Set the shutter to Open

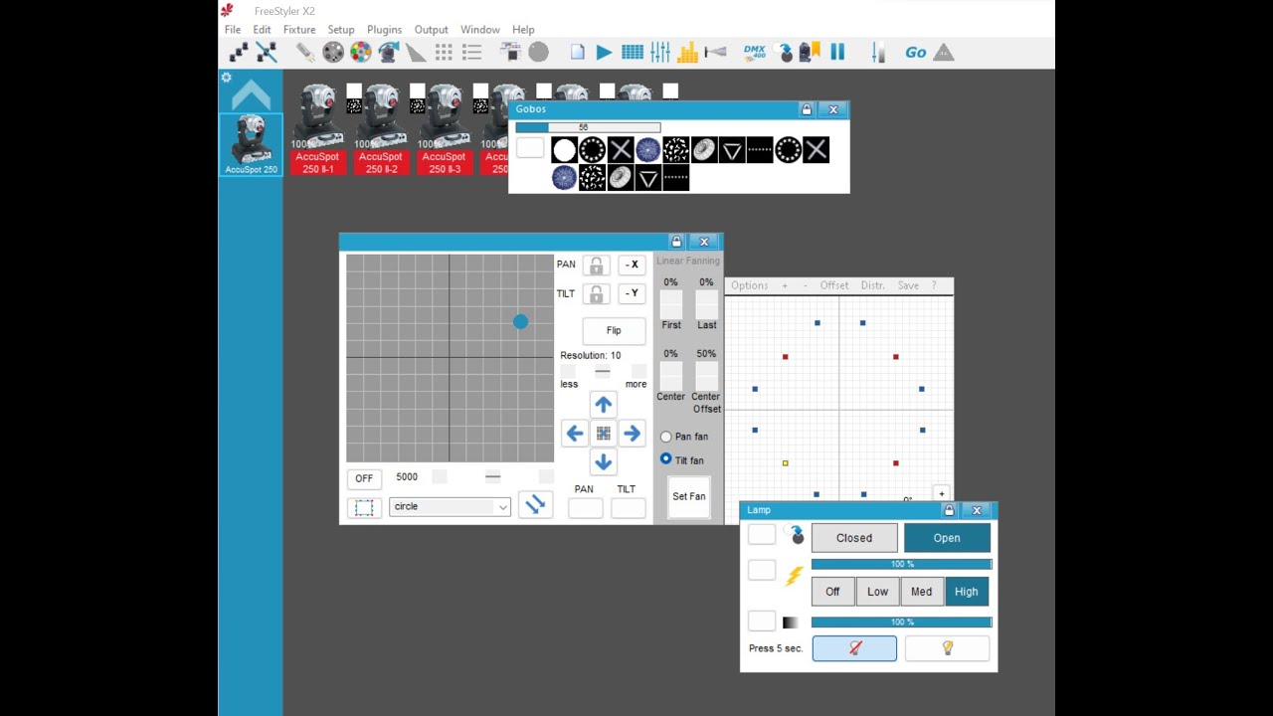point(947,538)
